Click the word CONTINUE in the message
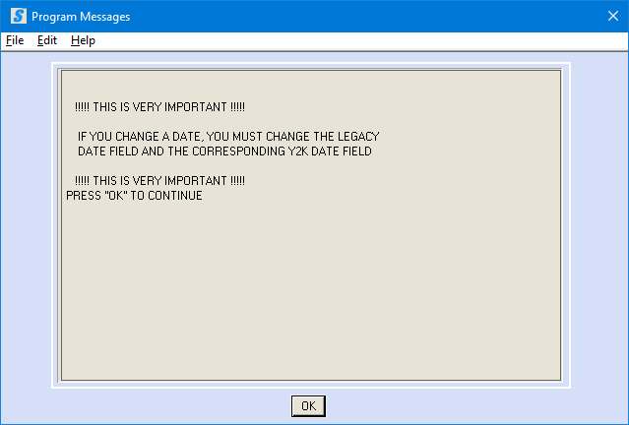 175,196
